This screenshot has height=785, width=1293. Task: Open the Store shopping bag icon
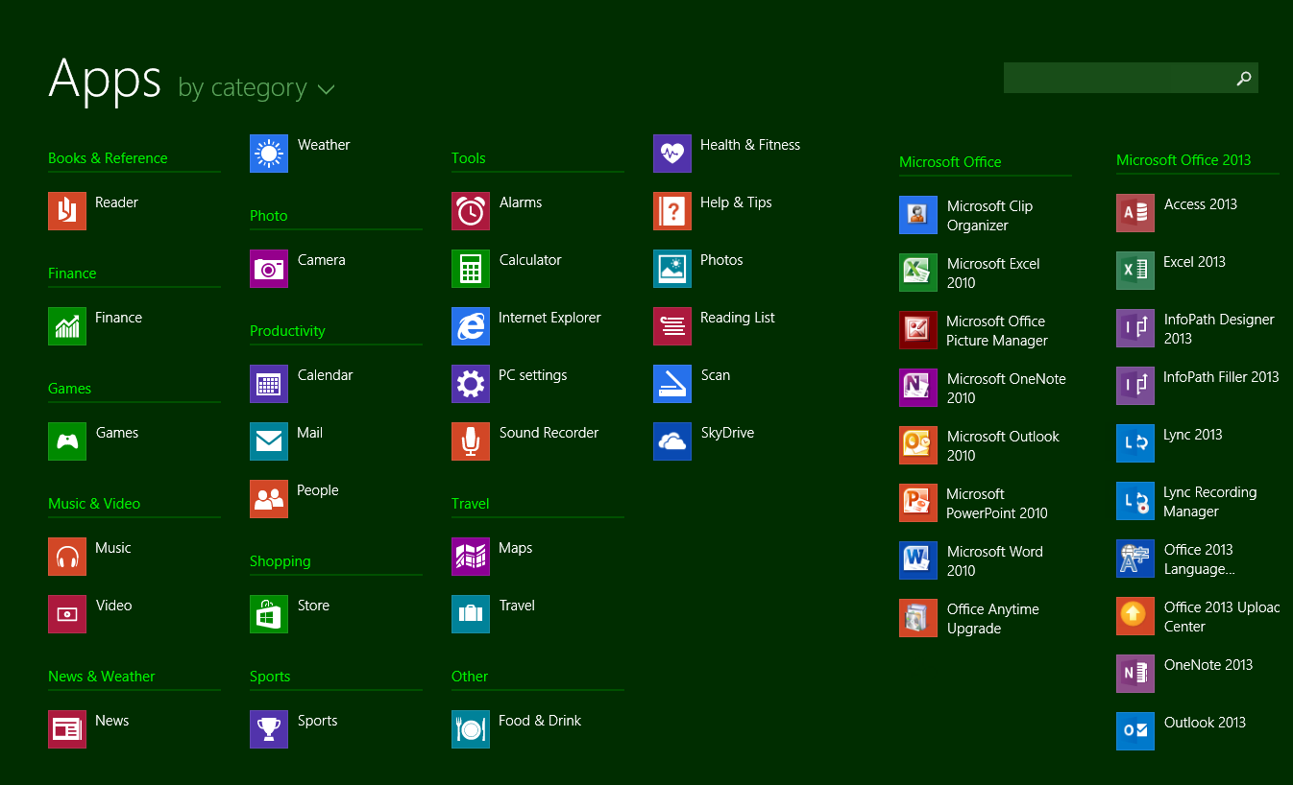[x=269, y=614]
